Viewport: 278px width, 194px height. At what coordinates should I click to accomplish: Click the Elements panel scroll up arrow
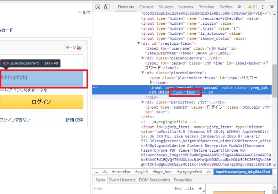tap(275, 14)
